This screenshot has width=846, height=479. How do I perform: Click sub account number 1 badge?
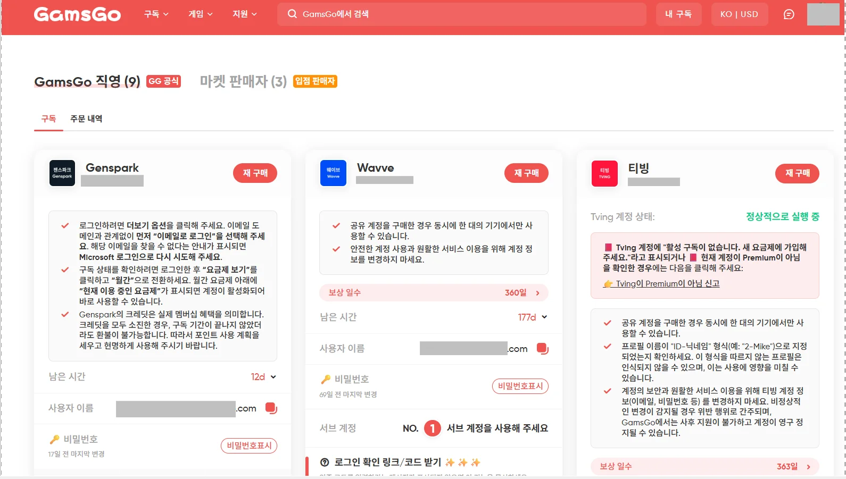pos(433,428)
